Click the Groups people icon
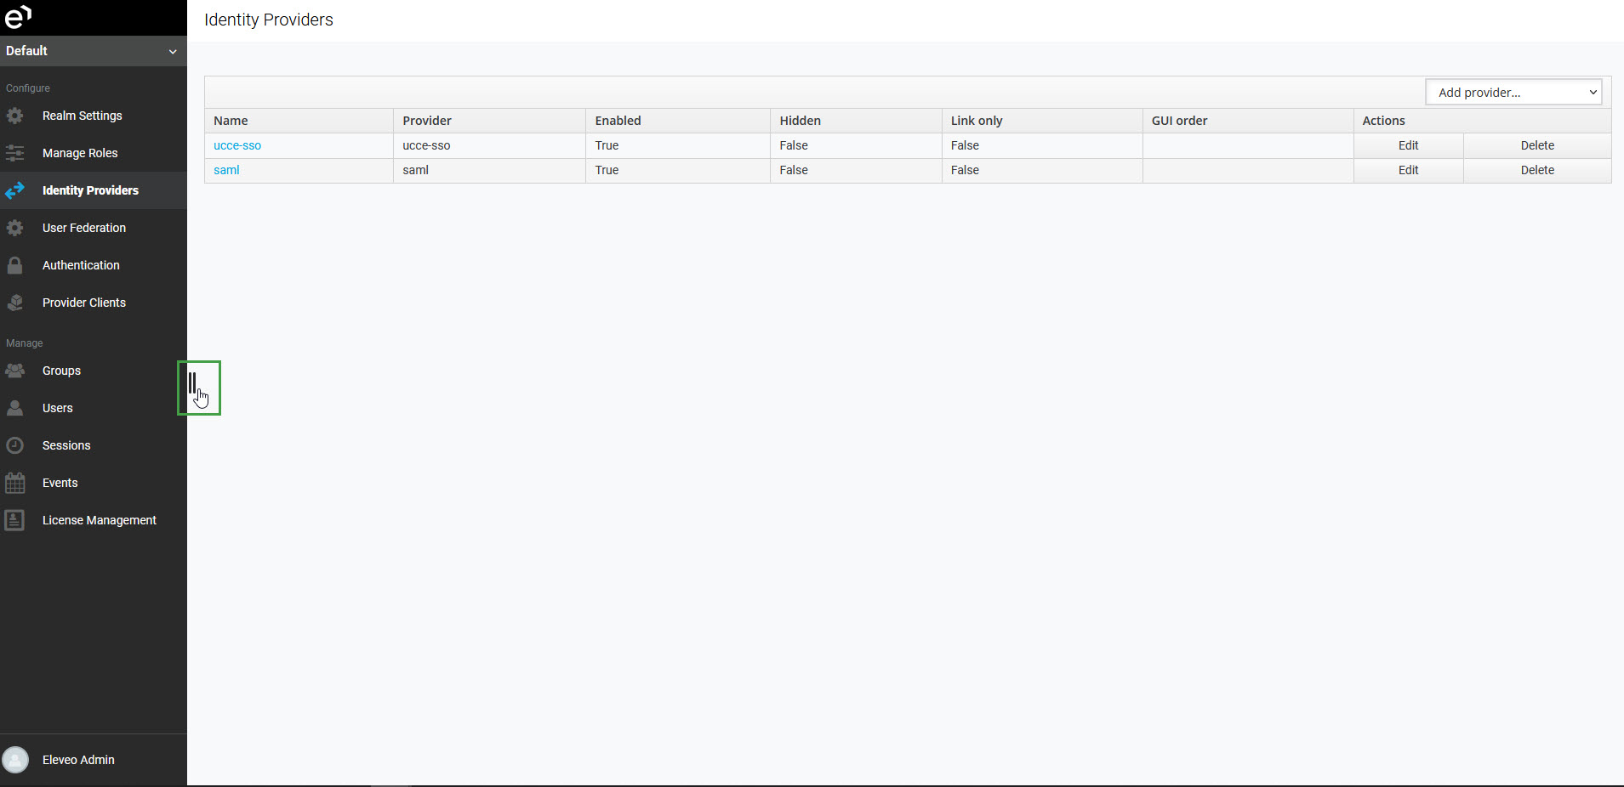This screenshot has height=787, width=1624. (x=15, y=371)
